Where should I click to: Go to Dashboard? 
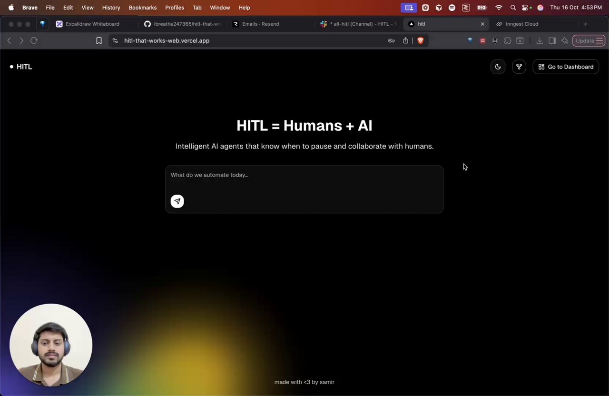tap(566, 67)
